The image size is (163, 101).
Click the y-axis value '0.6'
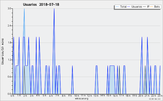pyautogui.click(x=9, y=77)
